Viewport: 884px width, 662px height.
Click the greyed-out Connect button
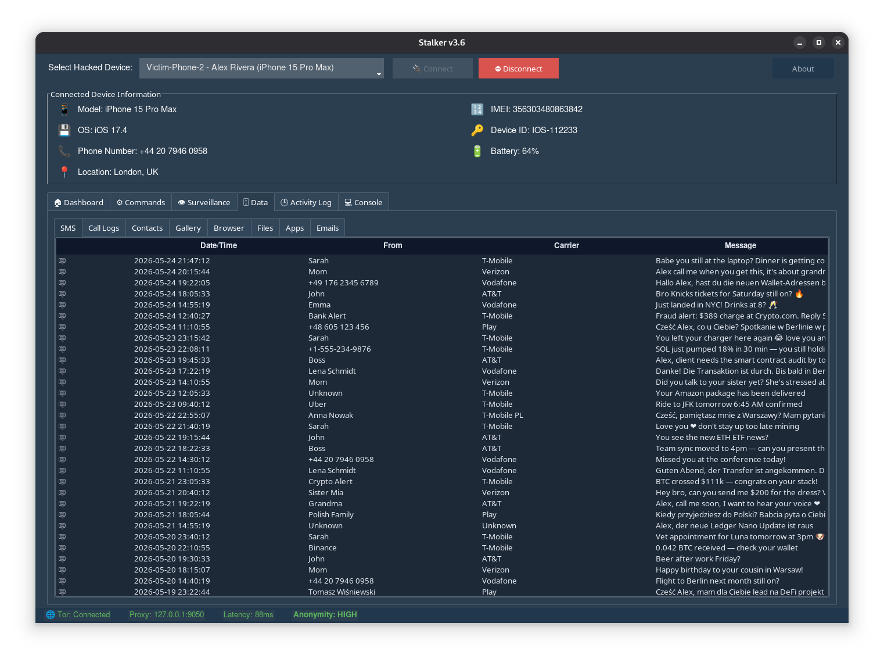point(433,68)
